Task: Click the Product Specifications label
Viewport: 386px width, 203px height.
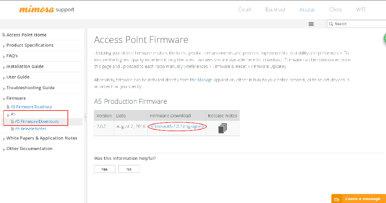Action: click(x=30, y=45)
